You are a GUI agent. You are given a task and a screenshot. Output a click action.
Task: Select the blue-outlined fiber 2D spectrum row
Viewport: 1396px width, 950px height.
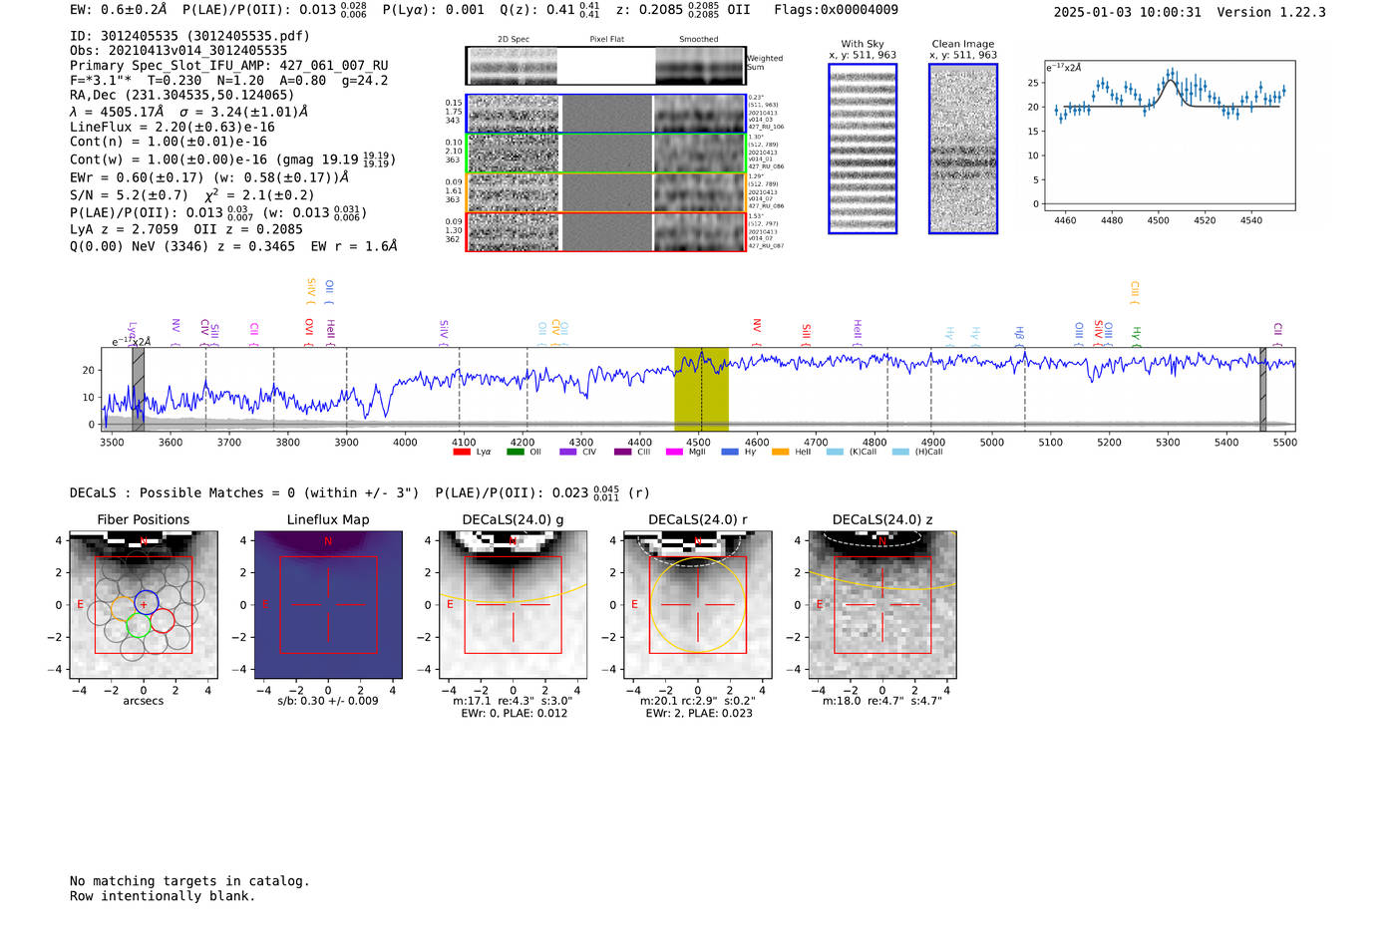(x=606, y=114)
